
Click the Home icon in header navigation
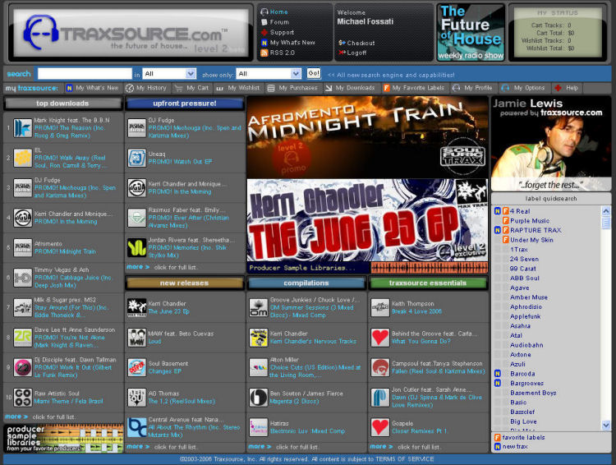coord(264,12)
